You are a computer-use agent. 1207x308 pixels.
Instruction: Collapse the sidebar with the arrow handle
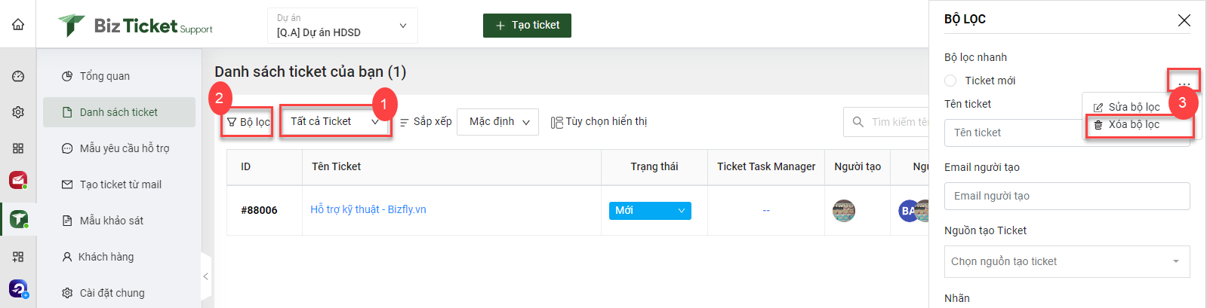coord(205,276)
